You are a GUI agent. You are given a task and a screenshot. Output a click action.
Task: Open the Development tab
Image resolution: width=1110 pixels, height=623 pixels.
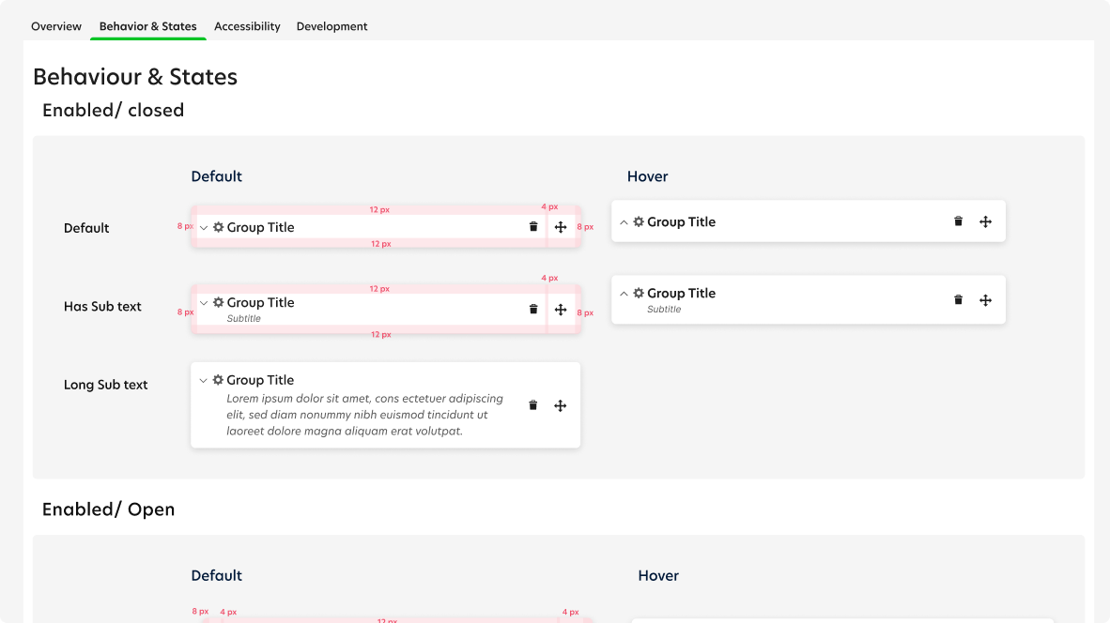[331, 26]
